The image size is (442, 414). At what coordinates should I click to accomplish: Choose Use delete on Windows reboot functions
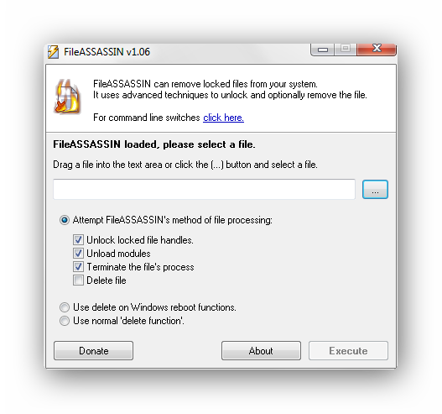(x=65, y=307)
